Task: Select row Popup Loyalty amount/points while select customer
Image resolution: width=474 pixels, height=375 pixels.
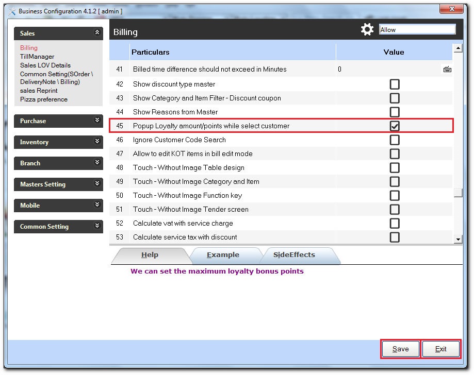Action: pyautogui.click(x=281, y=126)
